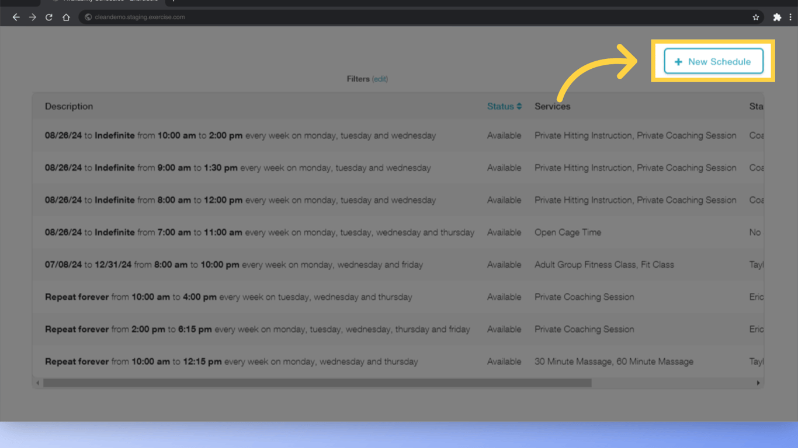Click the horizontal scrollbar below the table
Screen dimensions: 798x448
click(315, 383)
